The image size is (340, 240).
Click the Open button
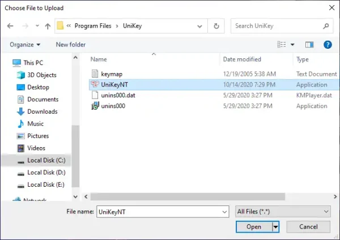click(254, 227)
